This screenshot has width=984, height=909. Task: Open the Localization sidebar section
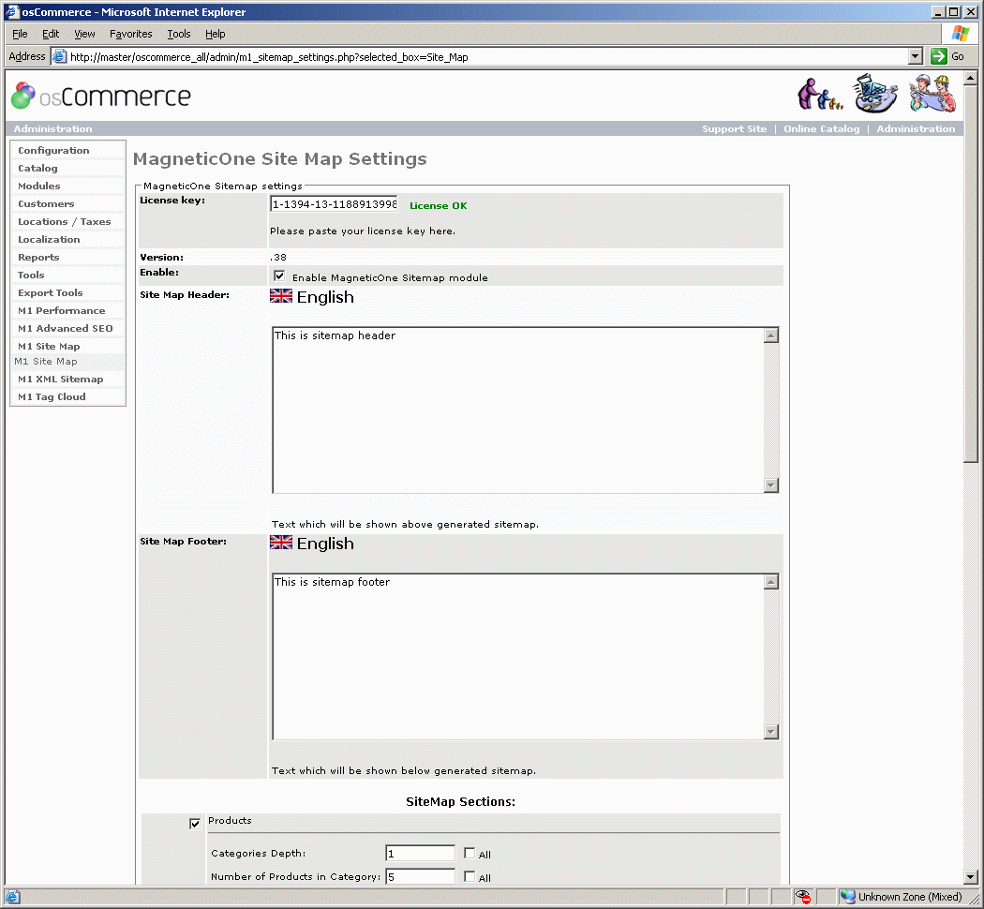49,239
